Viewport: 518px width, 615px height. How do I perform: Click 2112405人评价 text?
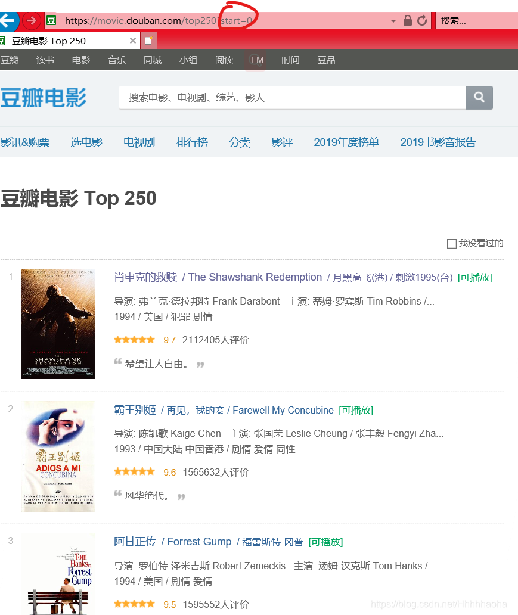pos(215,340)
